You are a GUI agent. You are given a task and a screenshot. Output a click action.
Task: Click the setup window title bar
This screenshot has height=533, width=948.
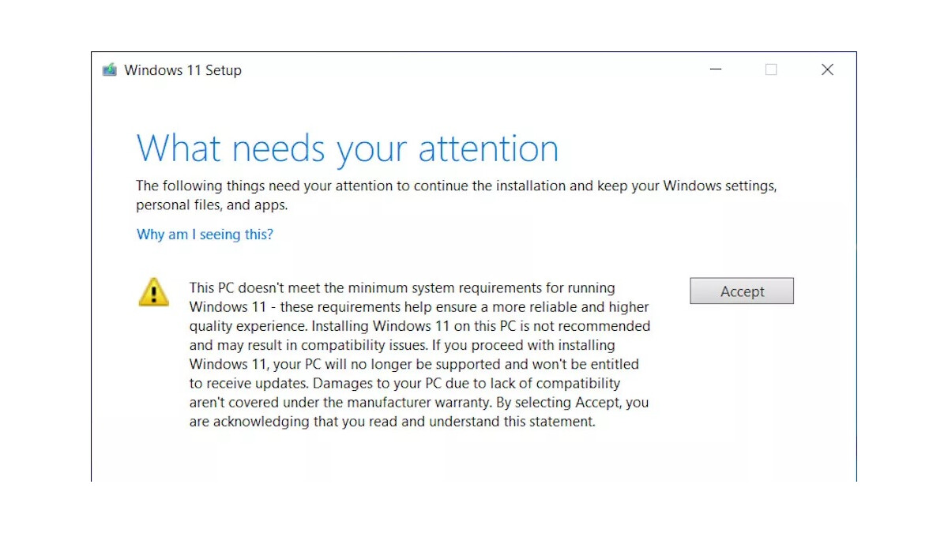point(474,69)
